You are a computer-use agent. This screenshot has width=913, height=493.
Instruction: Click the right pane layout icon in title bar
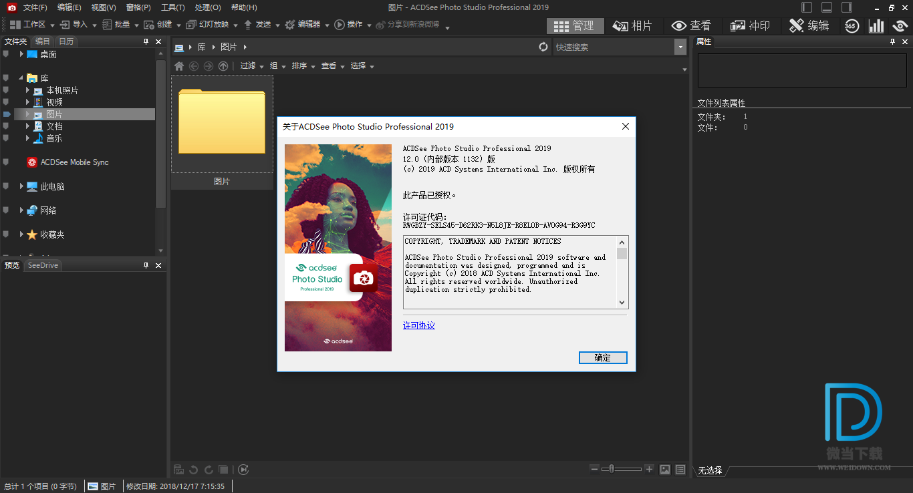(847, 7)
